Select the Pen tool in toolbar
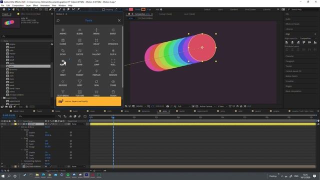The height and width of the screenshot is (180, 320). [x=50, y=9]
